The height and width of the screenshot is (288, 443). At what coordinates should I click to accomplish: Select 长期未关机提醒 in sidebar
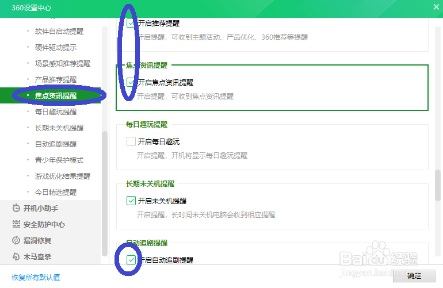59,128
